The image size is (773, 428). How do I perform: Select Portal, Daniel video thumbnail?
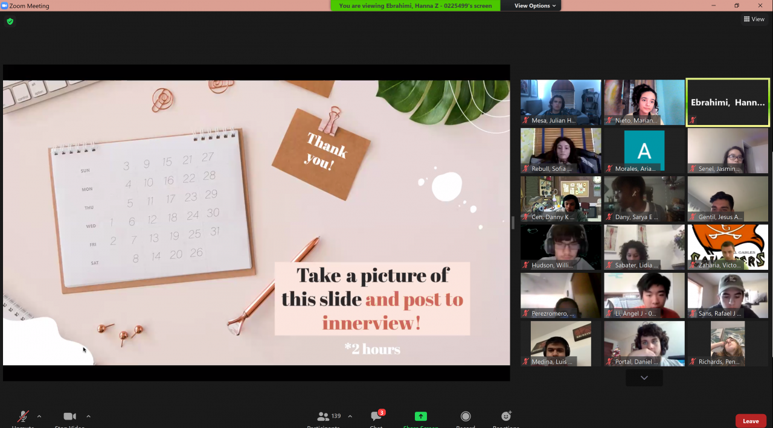point(644,343)
